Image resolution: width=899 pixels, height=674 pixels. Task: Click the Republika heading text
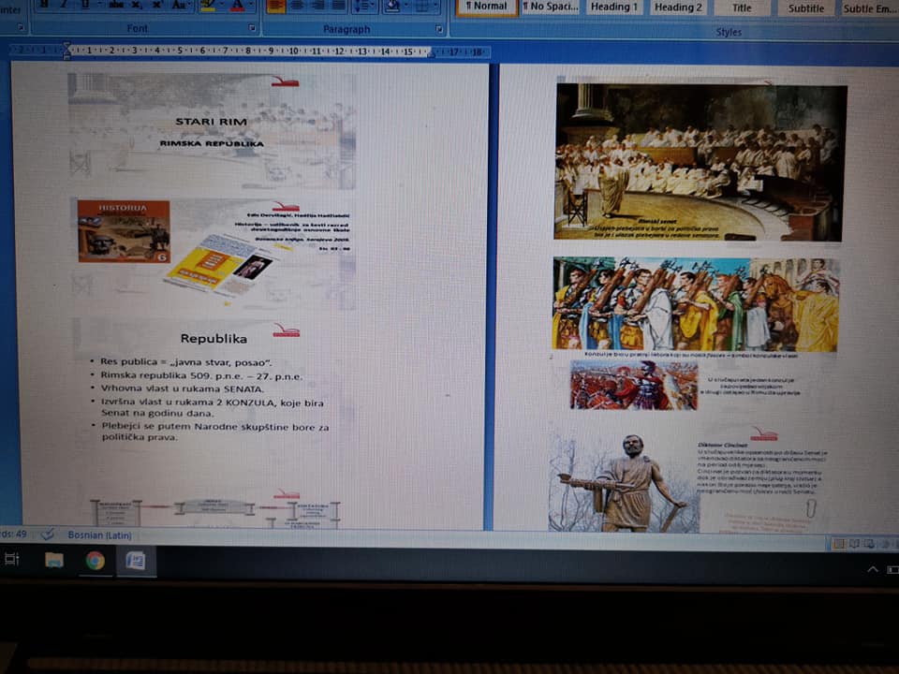(x=214, y=339)
